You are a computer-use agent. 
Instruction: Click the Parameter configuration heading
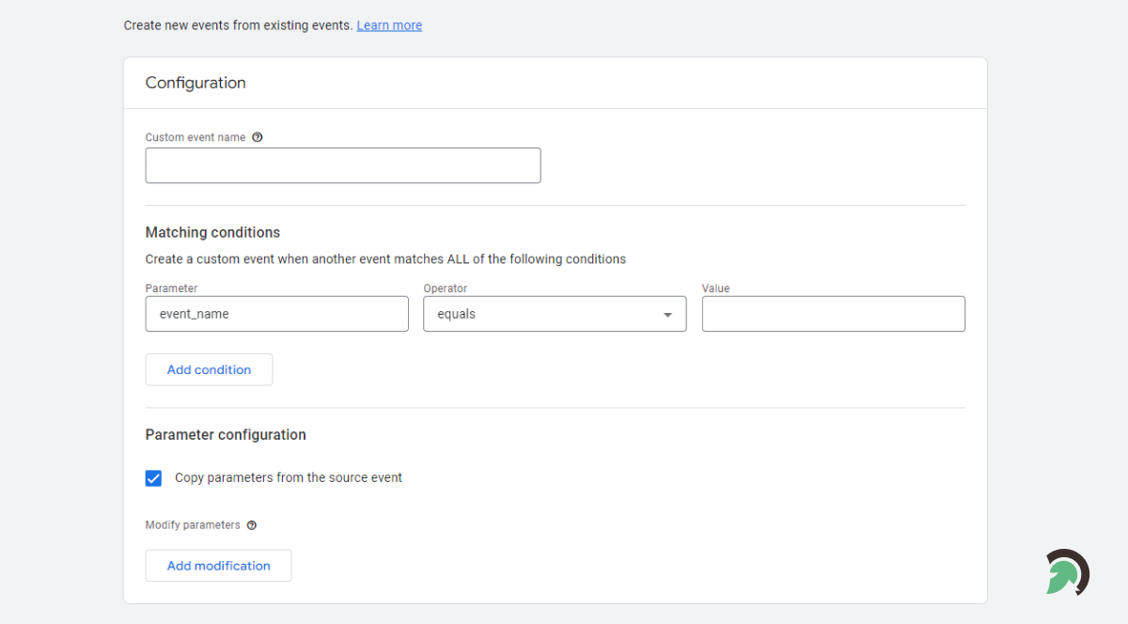tap(226, 435)
